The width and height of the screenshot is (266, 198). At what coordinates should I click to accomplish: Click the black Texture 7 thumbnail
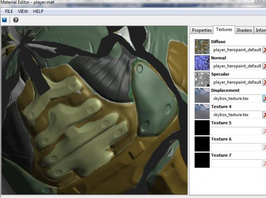click(202, 160)
